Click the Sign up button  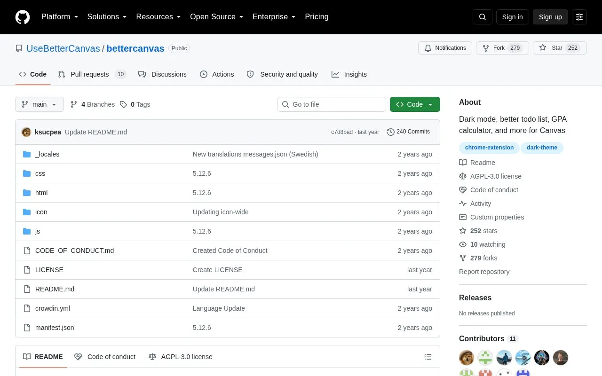click(550, 17)
